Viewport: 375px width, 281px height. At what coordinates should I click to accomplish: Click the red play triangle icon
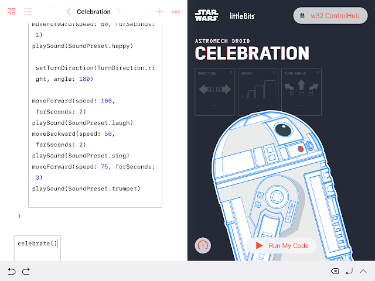pos(259,246)
